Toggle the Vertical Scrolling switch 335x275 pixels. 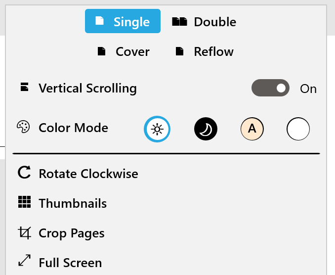(270, 89)
